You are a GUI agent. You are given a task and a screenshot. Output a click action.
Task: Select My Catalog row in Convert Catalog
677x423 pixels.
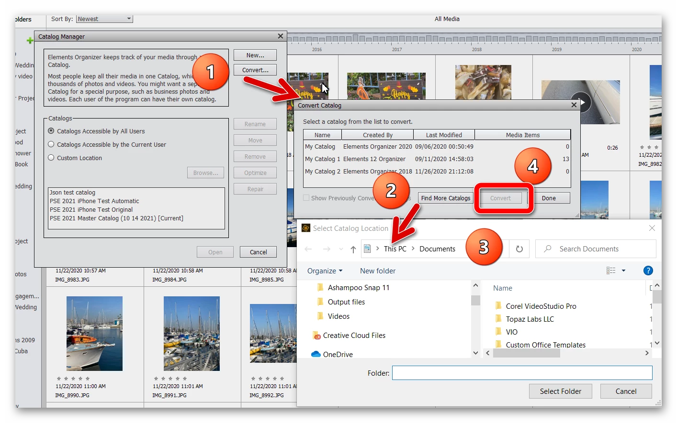(x=437, y=147)
